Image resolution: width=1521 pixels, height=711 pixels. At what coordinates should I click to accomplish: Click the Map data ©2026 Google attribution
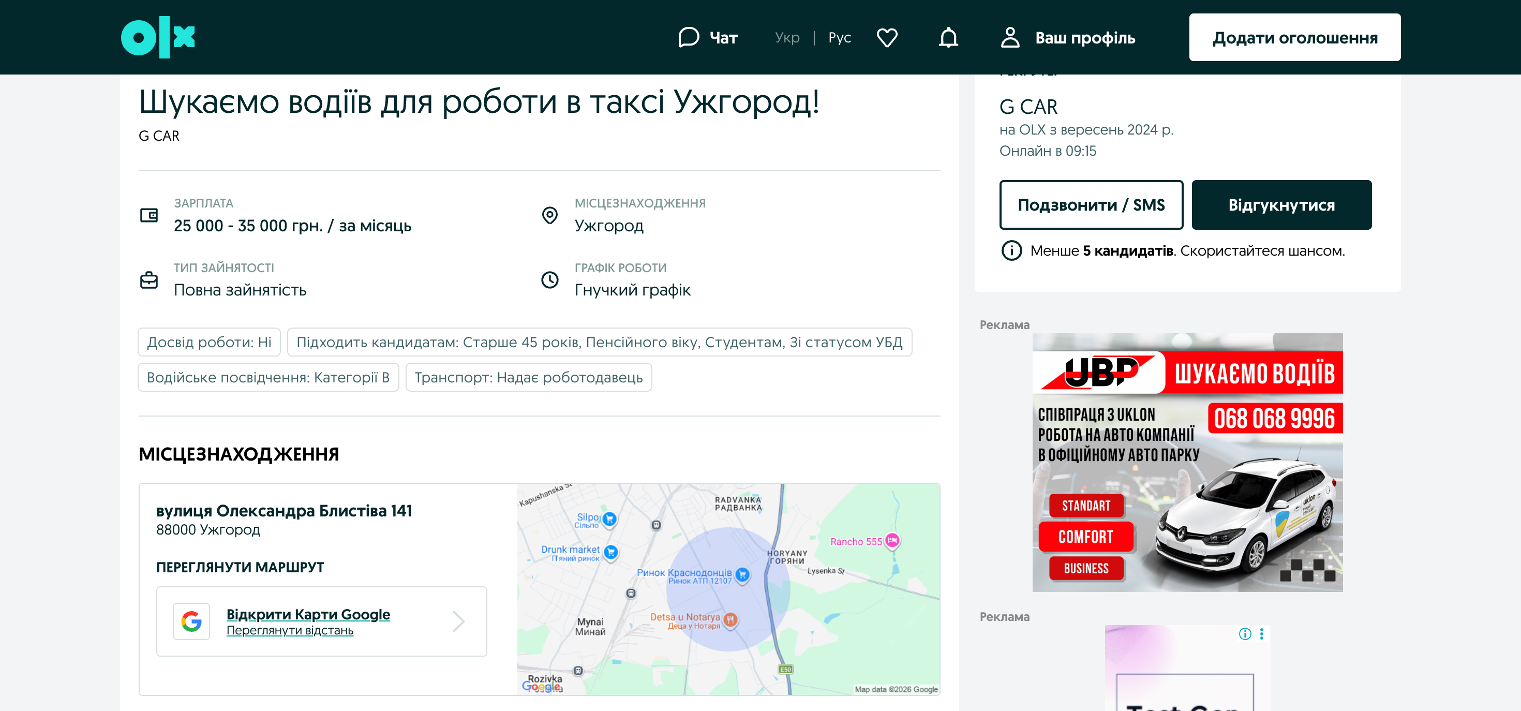coord(896,689)
